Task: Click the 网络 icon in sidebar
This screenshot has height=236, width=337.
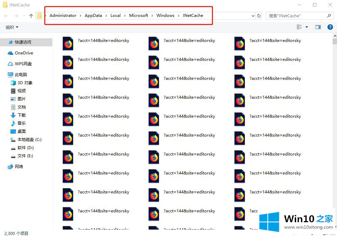Action: point(10,167)
